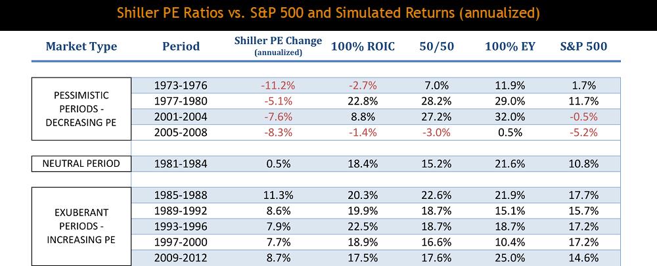This screenshot has height=266, width=657.
Task: Click the Exuberant Periods - Increasing PE box
Action: tap(81, 226)
